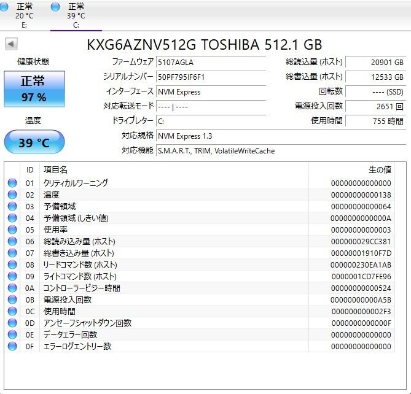Screen dimensions: 411x394
Task: Click the status orb for 予備領域 row 03
Action: click(12, 206)
